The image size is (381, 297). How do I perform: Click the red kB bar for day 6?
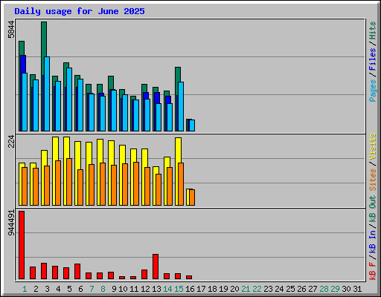(x=77, y=272)
